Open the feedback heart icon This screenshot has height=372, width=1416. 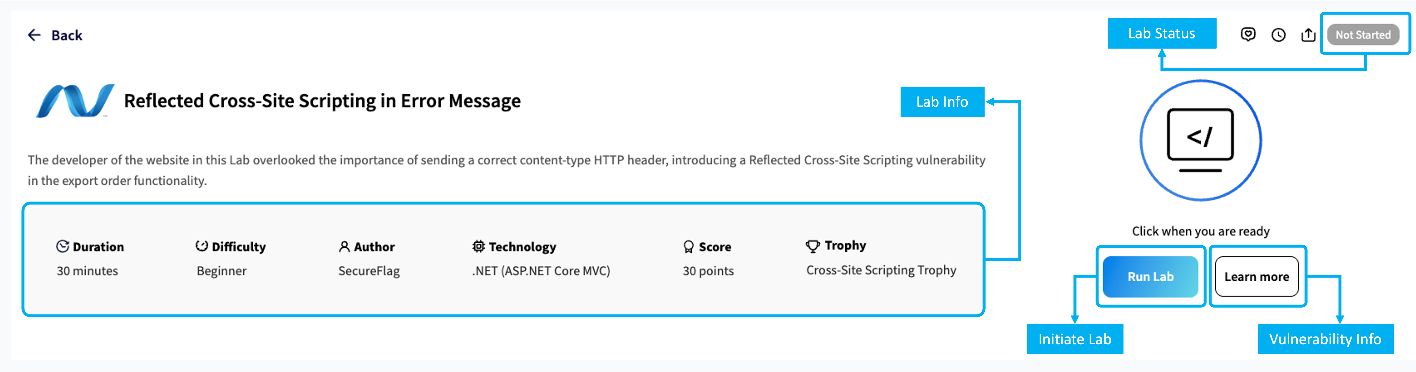(x=1248, y=35)
